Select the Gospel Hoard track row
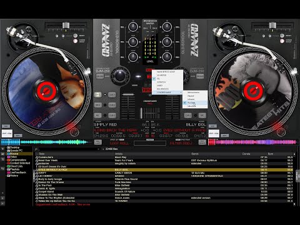Screen dimensions: 300x225 164,192
